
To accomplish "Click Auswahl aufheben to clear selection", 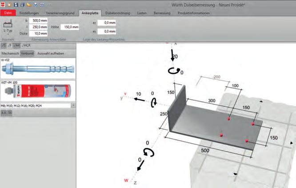I will point(51,54).
